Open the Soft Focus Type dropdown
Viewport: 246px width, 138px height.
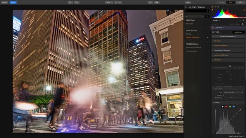point(233,92)
